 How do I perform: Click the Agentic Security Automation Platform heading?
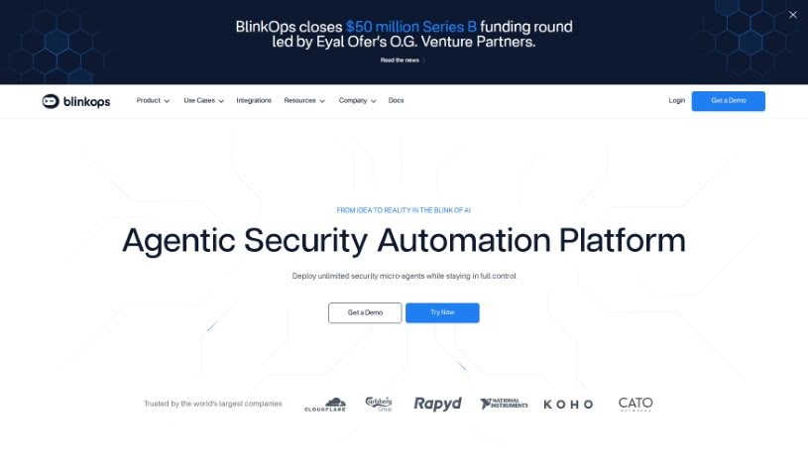click(404, 241)
